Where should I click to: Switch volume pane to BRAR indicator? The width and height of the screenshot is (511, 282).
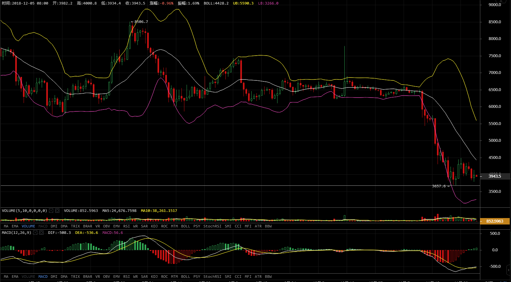pyautogui.click(x=88, y=226)
